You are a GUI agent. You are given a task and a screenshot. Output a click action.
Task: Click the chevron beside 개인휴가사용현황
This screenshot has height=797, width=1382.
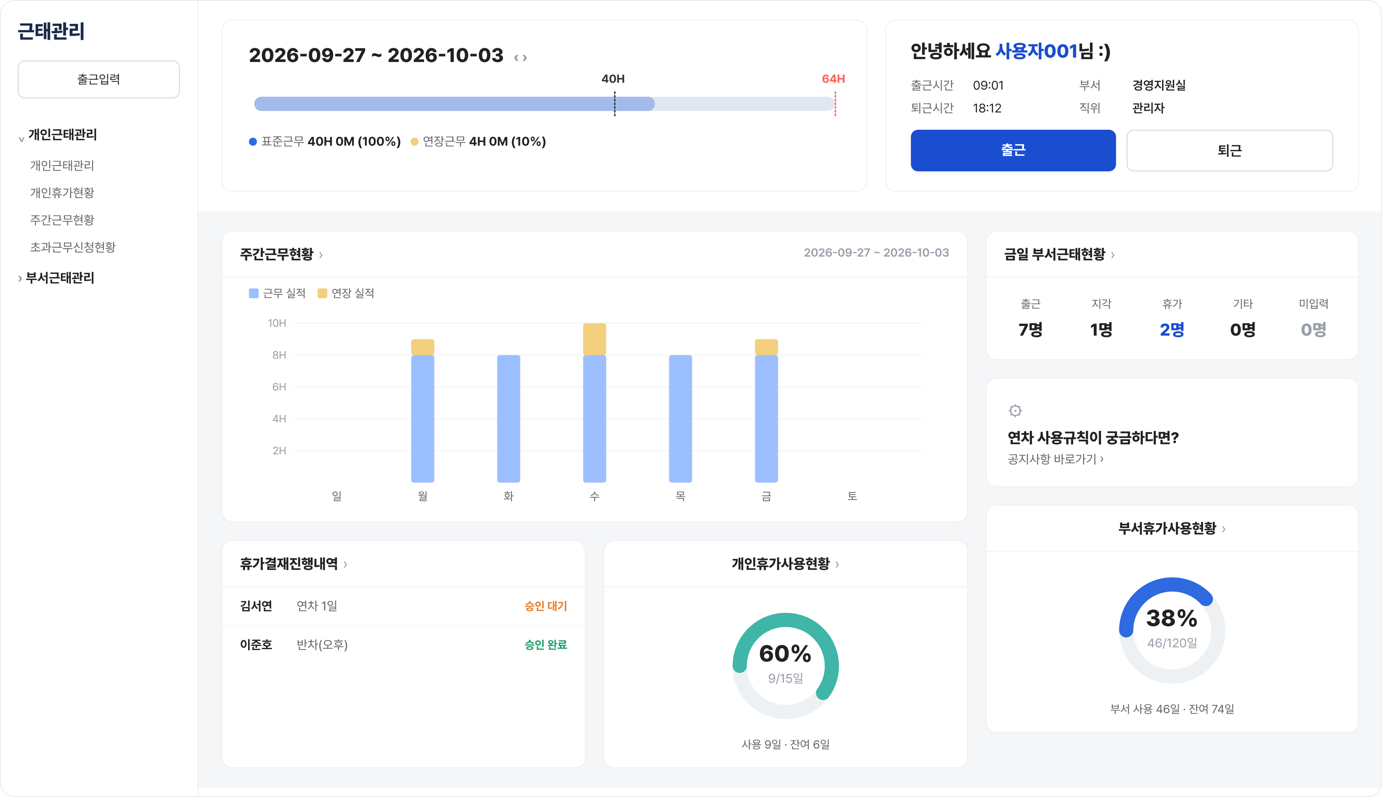click(x=837, y=565)
